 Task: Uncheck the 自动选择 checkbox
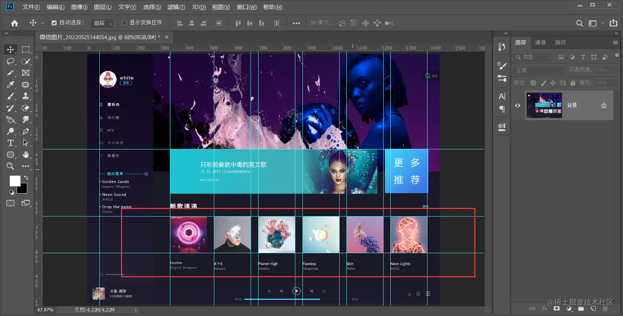tap(54, 23)
